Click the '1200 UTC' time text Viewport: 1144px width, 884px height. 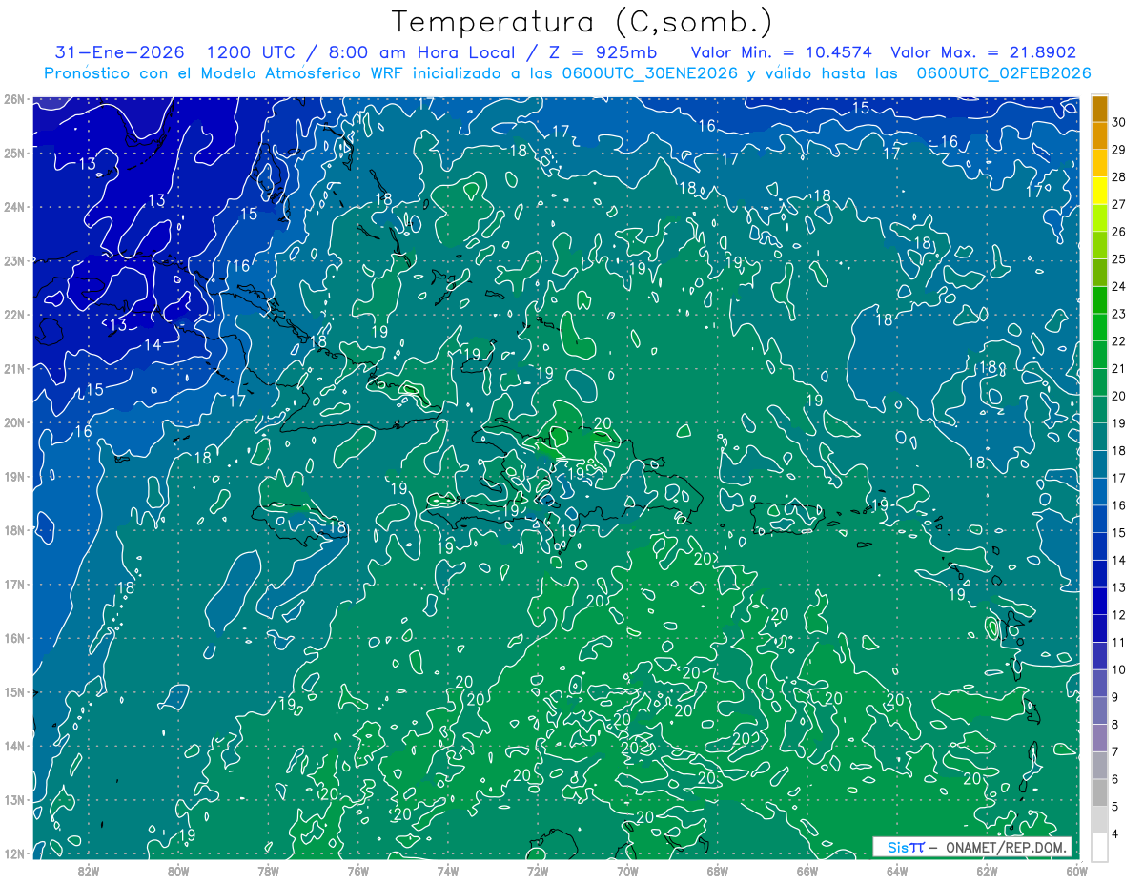click(253, 52)
